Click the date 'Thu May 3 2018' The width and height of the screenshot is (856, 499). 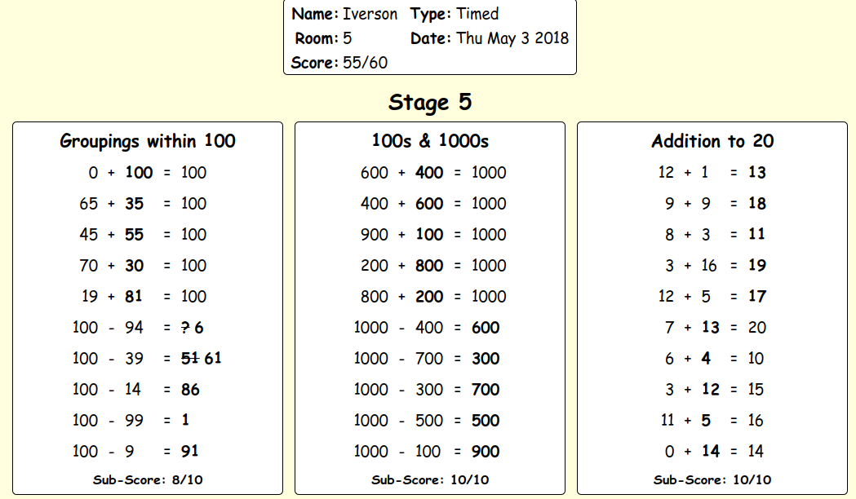pos(512,38)
